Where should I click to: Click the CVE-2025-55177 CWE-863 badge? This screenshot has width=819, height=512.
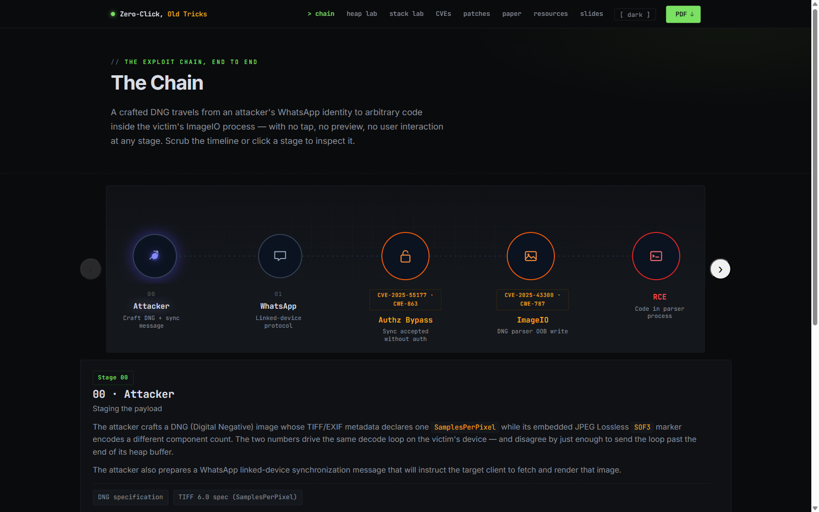(405, 300)
